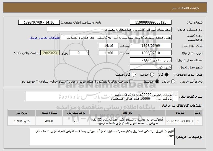Click the buyer notes text area
This screenshot has height=151, width=213.
[102, 137]
